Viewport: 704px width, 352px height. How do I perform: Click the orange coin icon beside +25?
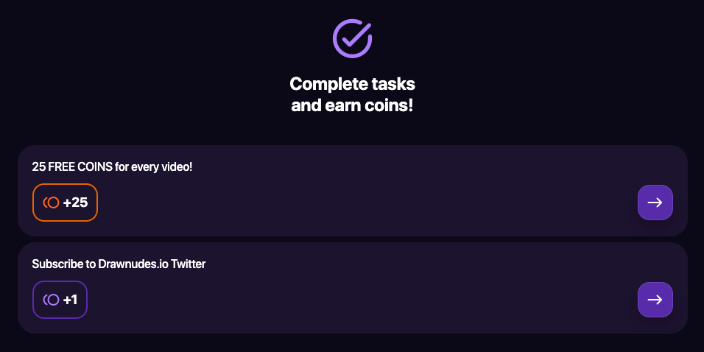click(51, 203)
